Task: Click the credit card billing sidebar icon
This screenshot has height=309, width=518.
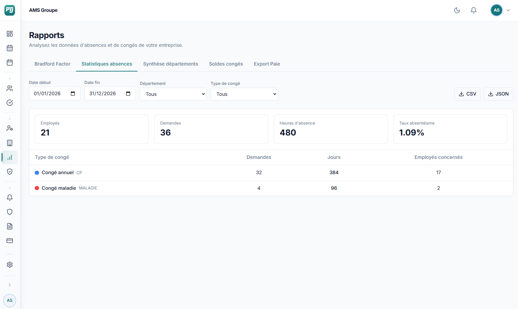Action: point(10,241)
